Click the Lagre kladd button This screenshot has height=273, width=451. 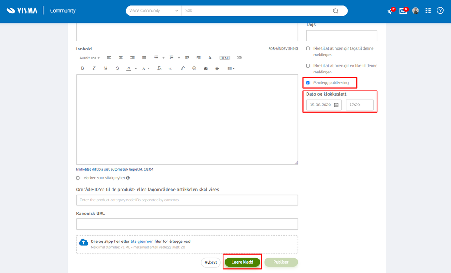pyautogui.click(x=242, y=262)
